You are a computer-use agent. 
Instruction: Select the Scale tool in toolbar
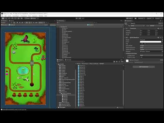point(12,18)
